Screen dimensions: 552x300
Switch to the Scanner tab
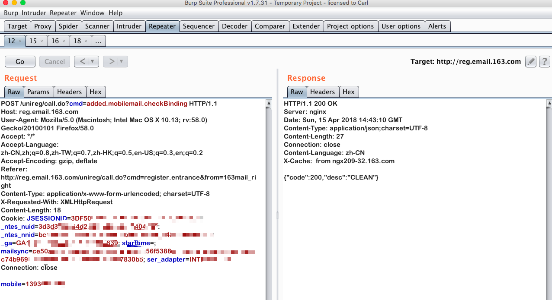(x=97, y=26)
